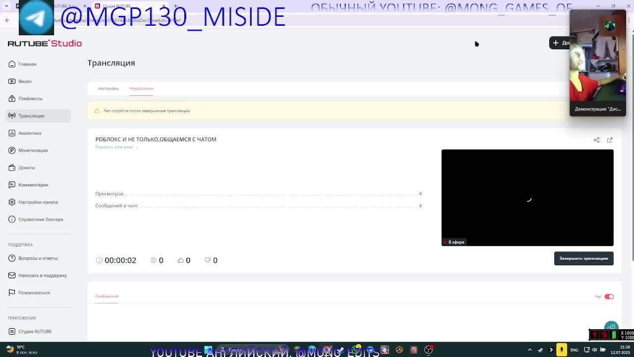Screen dimensions: 634x357
Task: Click the Аналитика chart icon
Action: pos(12,133)
